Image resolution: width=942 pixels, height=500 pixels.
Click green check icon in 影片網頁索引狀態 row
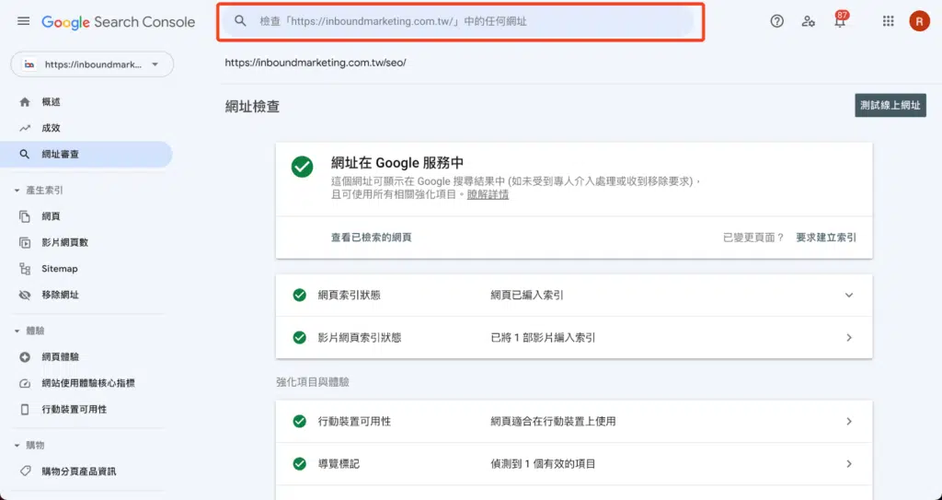tap(299, 338)
